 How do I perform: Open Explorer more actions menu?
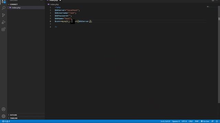[41, 0]
